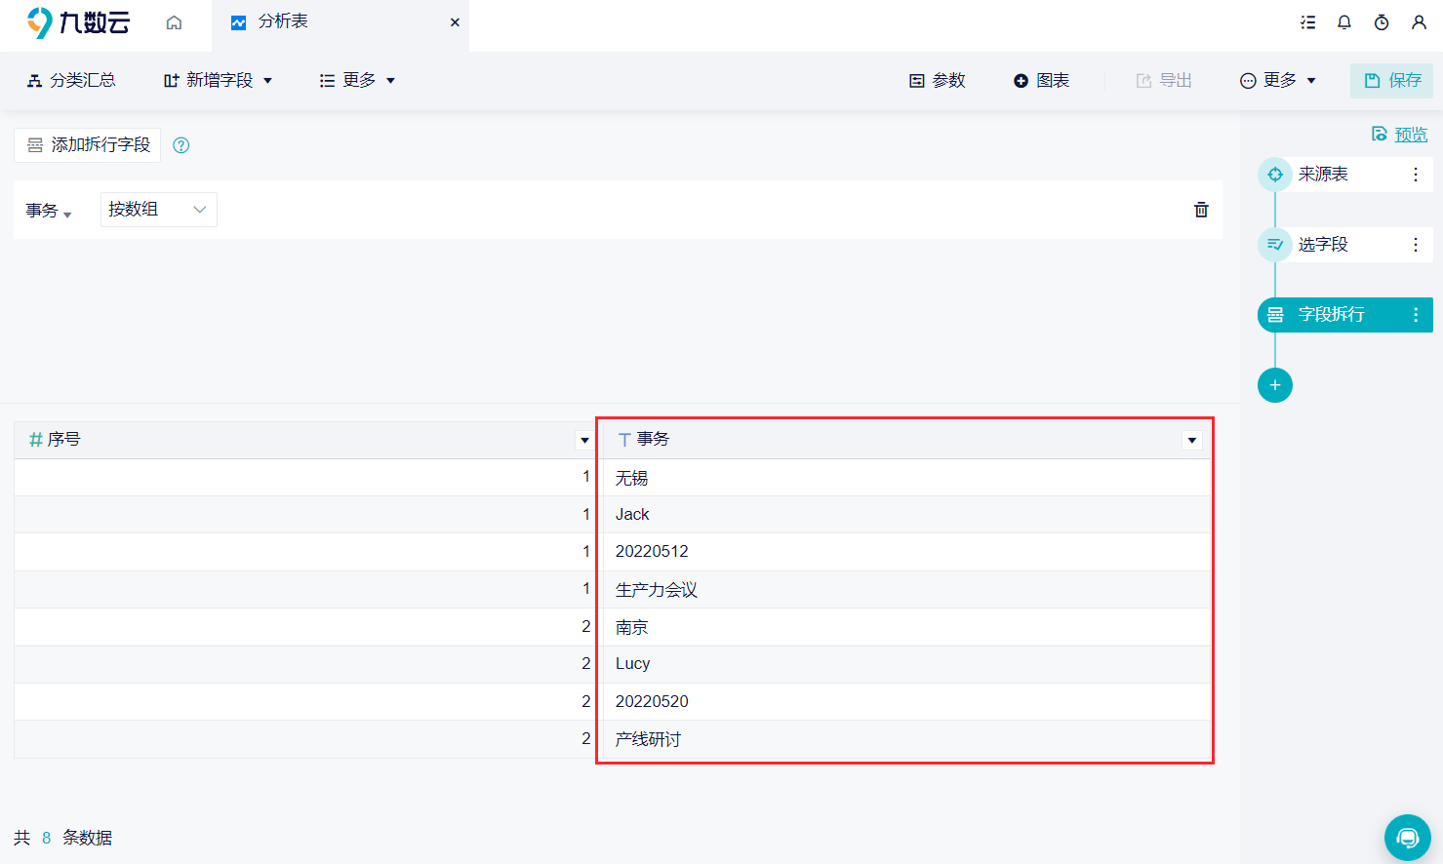Expand the 按数组 split method dropdown
Viewport: 1443px width, 864px height.
159,210
